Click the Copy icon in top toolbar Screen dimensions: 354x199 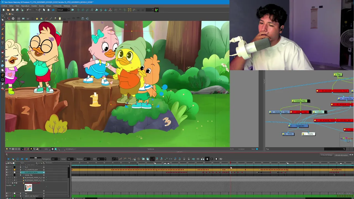(44, 10)
